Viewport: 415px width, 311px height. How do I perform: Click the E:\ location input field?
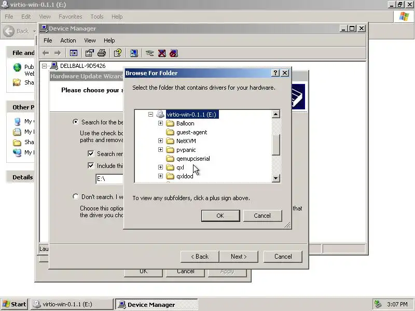(x=109, y=179)
